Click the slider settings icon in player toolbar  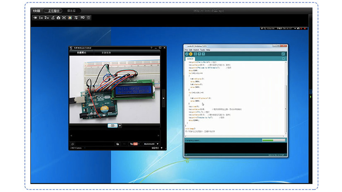[76, 18]
